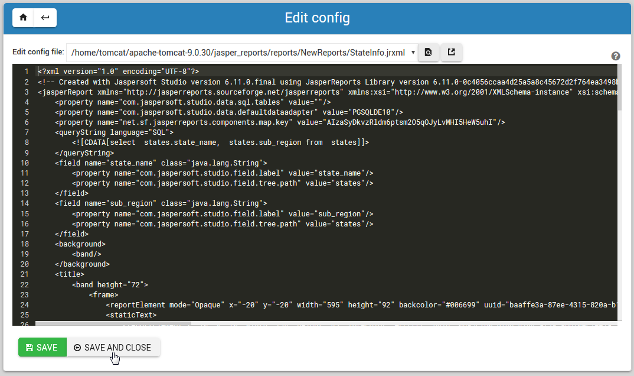Viewport: 634px width, 376px height.
Task: Click the back arrow icon
Action: click(x=45, y=17)
